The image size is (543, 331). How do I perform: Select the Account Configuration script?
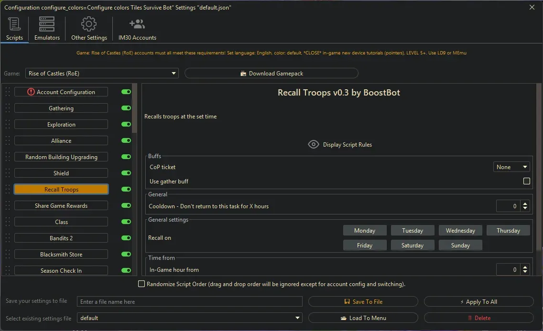pos(61,92)
